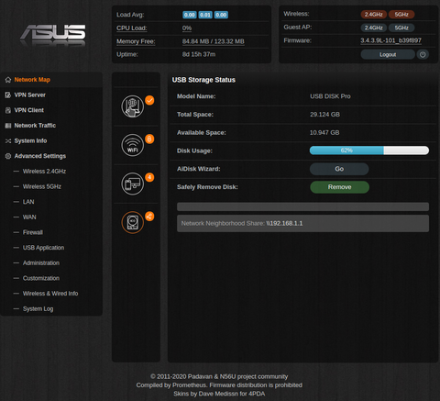This screenshot has height=401, width=440.
Task: Click the Advanced Settings gear icon
Action: [x=8, y=156]
